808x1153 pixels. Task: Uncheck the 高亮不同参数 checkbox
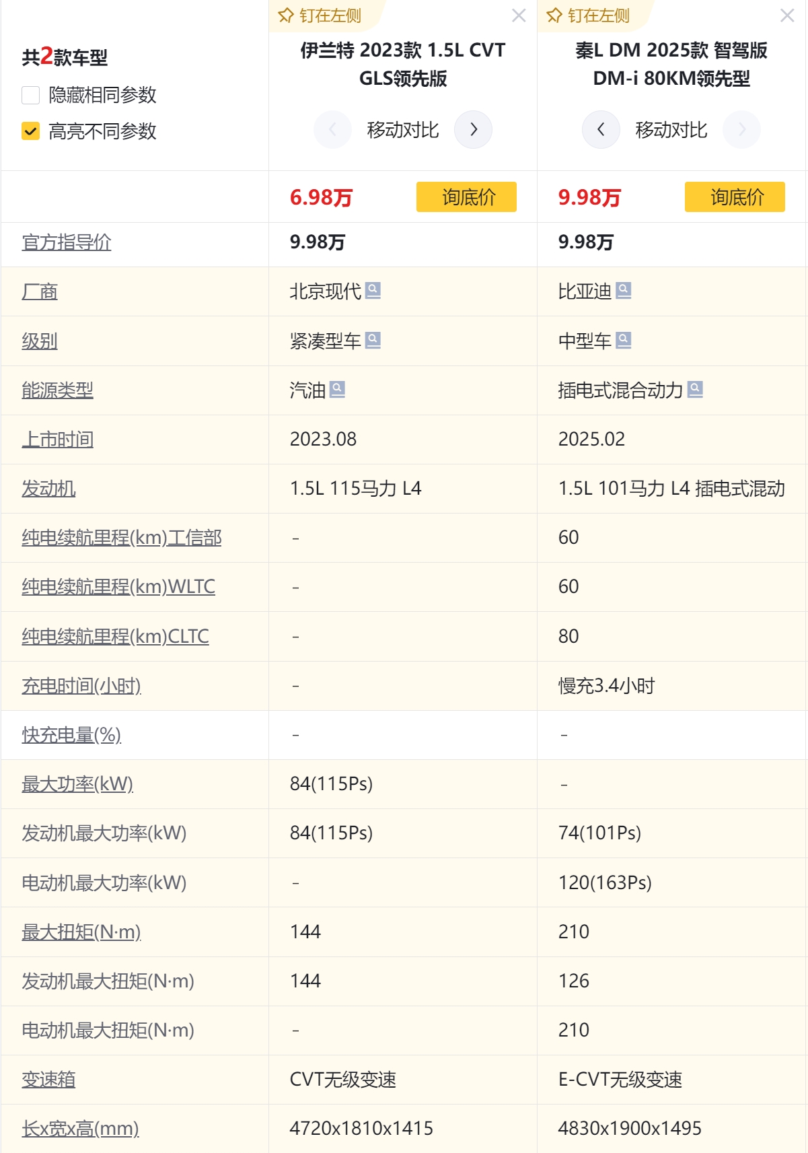tap(31, 131)
